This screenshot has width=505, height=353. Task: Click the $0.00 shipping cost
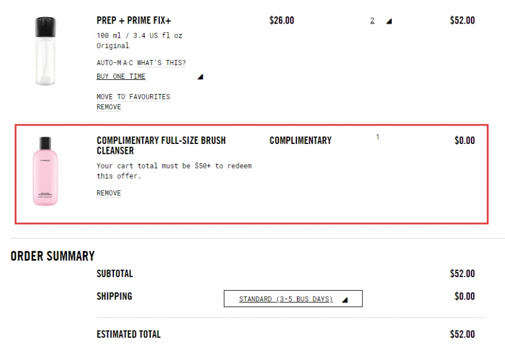[464, 297]
